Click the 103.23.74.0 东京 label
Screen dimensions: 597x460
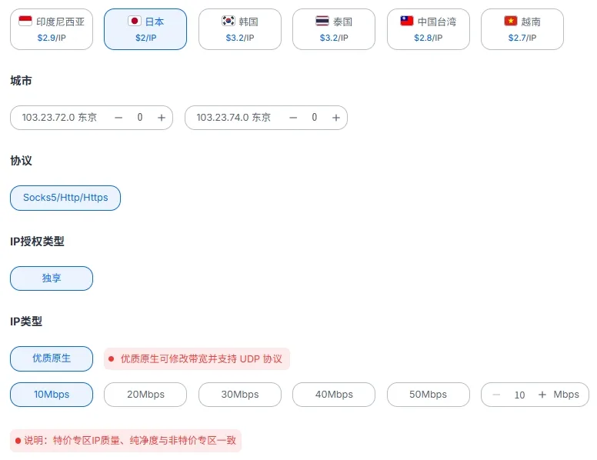233,117
